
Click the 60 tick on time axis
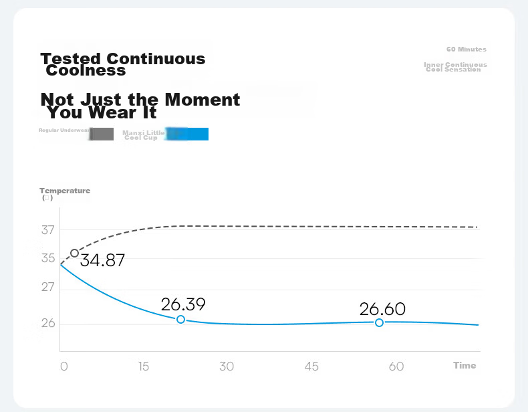(x=396, y=367)
